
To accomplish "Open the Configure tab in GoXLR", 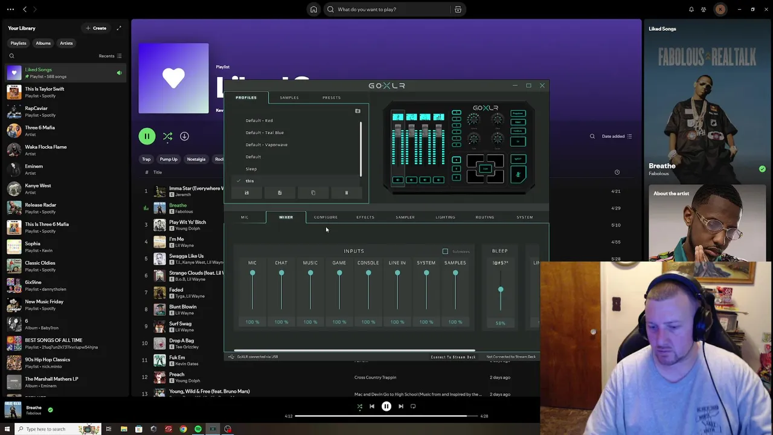I will (x=326, y=217).
